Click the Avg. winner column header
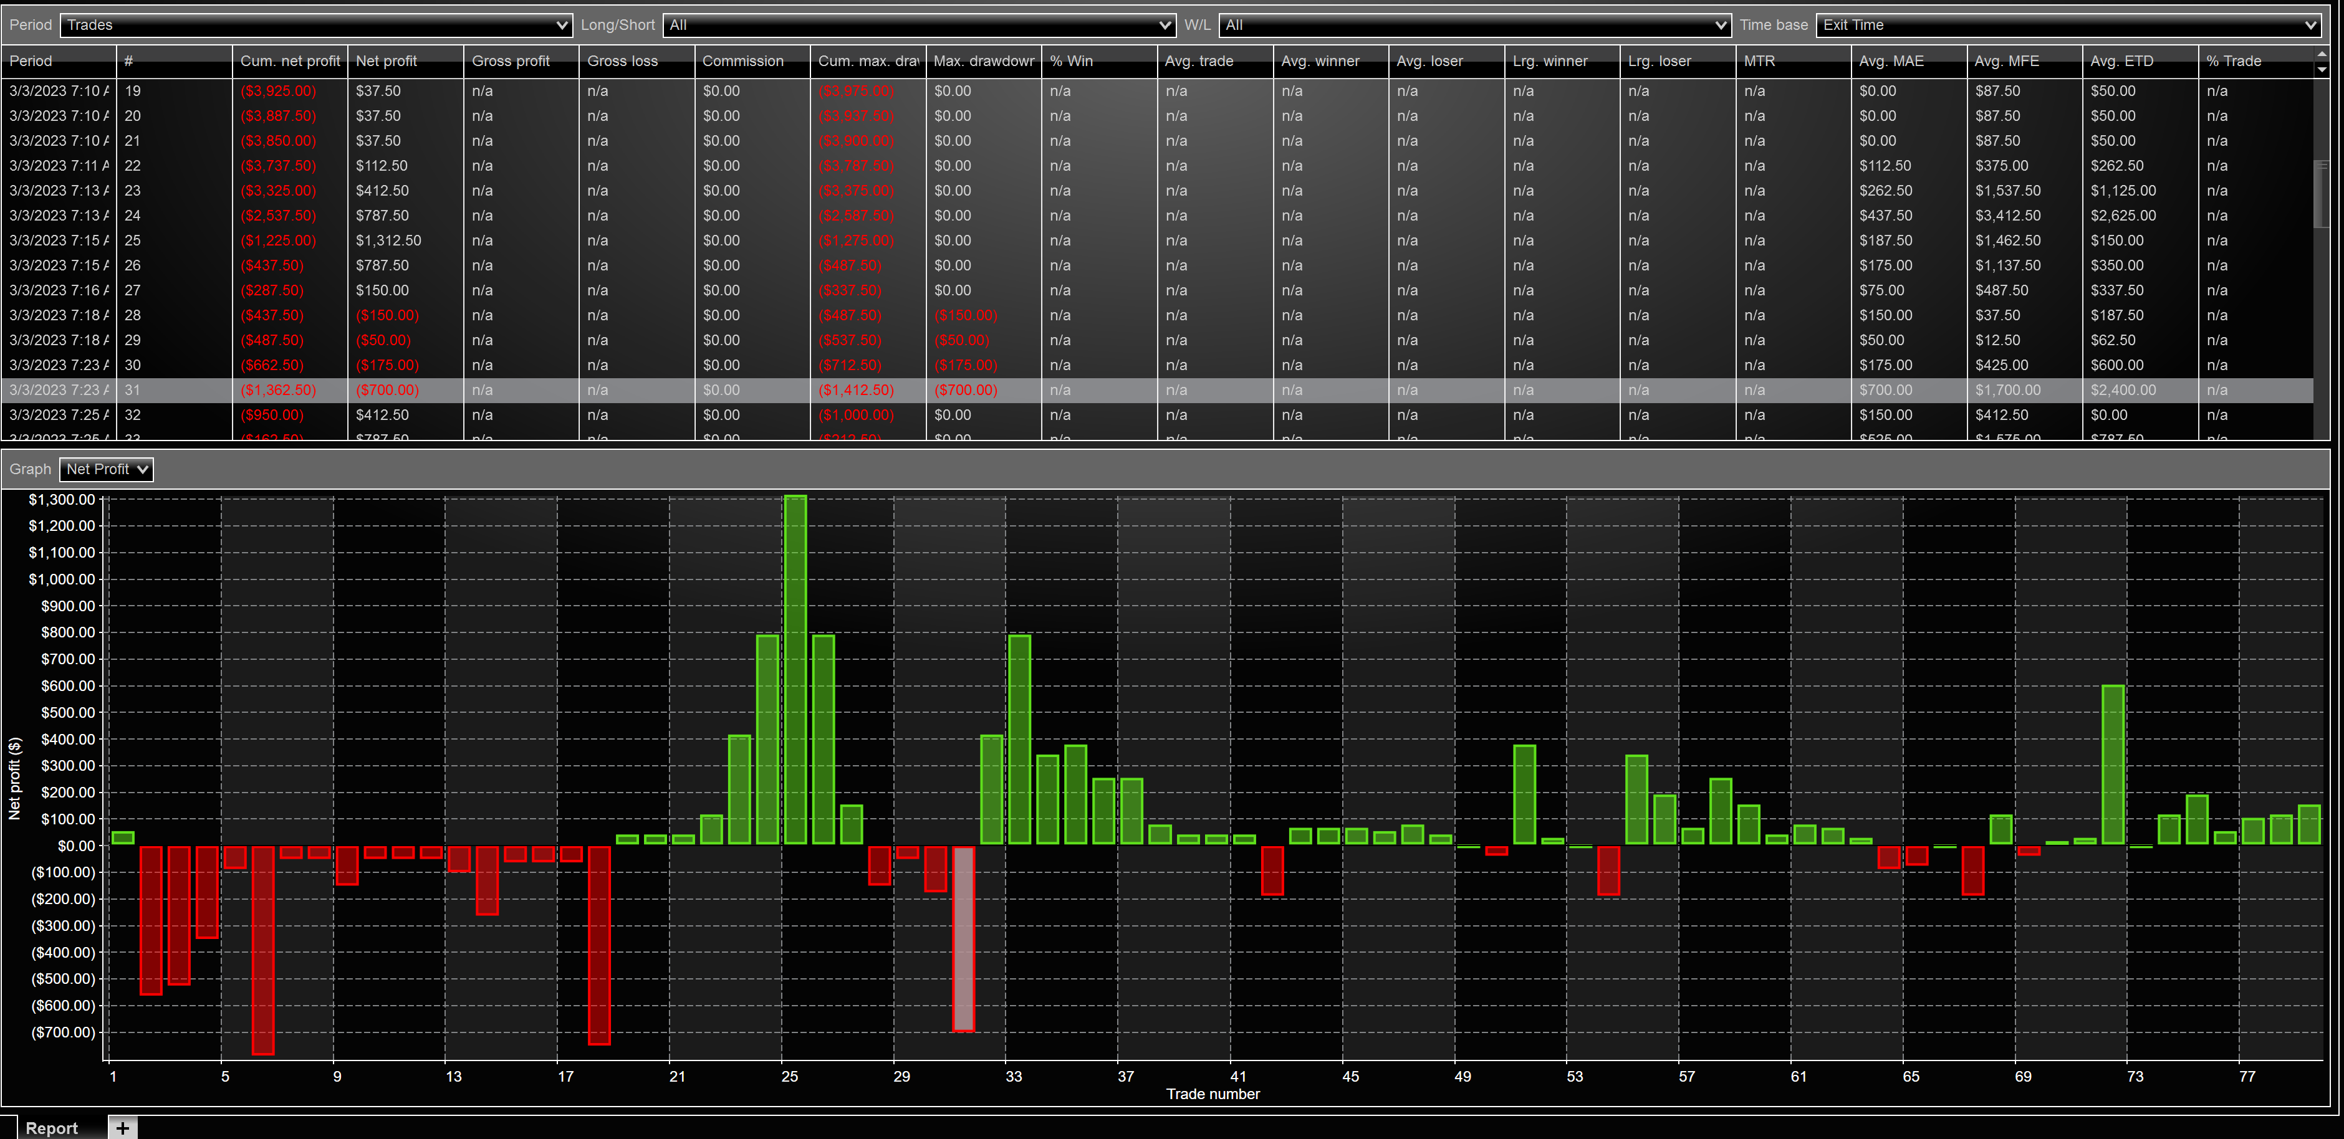The width and height of the screenshot is (2344, 1139). 1330,61
